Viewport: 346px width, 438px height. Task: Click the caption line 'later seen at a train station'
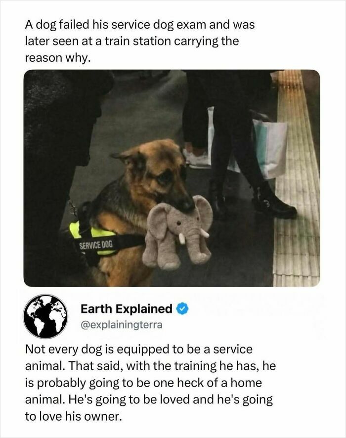pyautogui.click(x=97, y=41)
